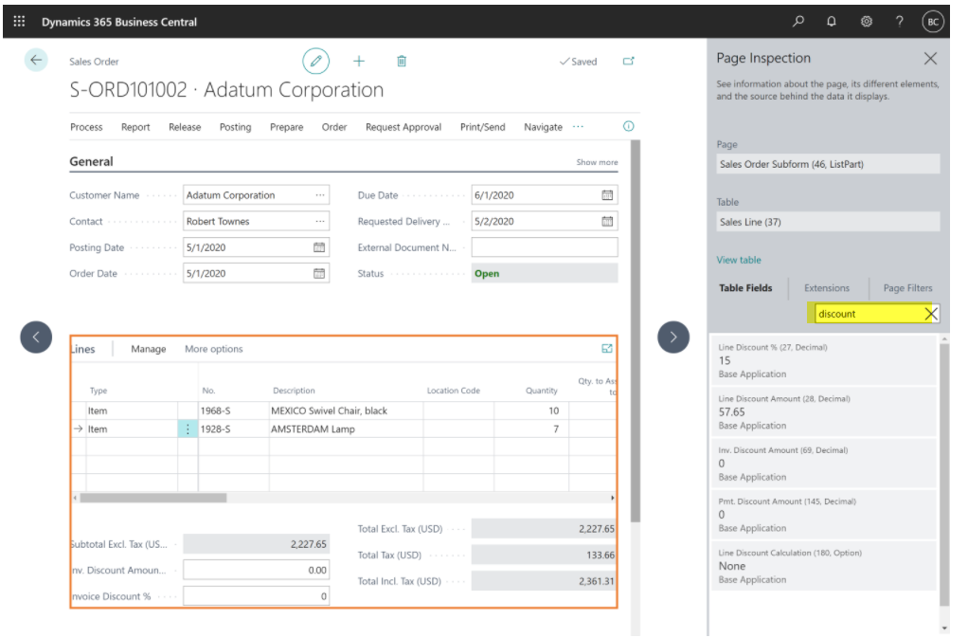
Task: Open the Posting menu
Action: 235,127
